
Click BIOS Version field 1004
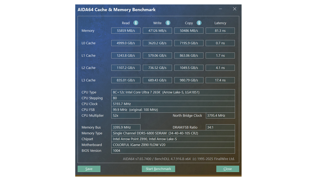click(173, 151)
